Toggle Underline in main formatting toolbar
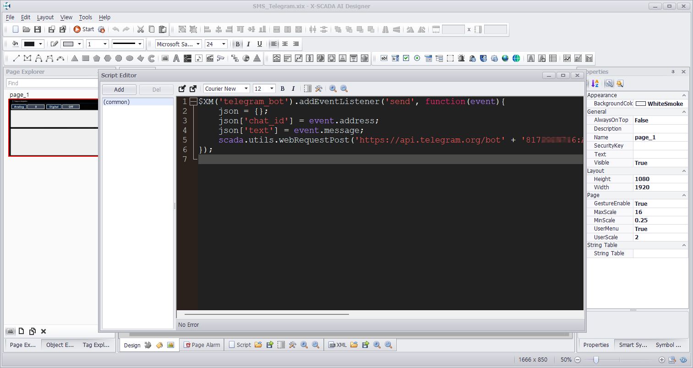 260,44
